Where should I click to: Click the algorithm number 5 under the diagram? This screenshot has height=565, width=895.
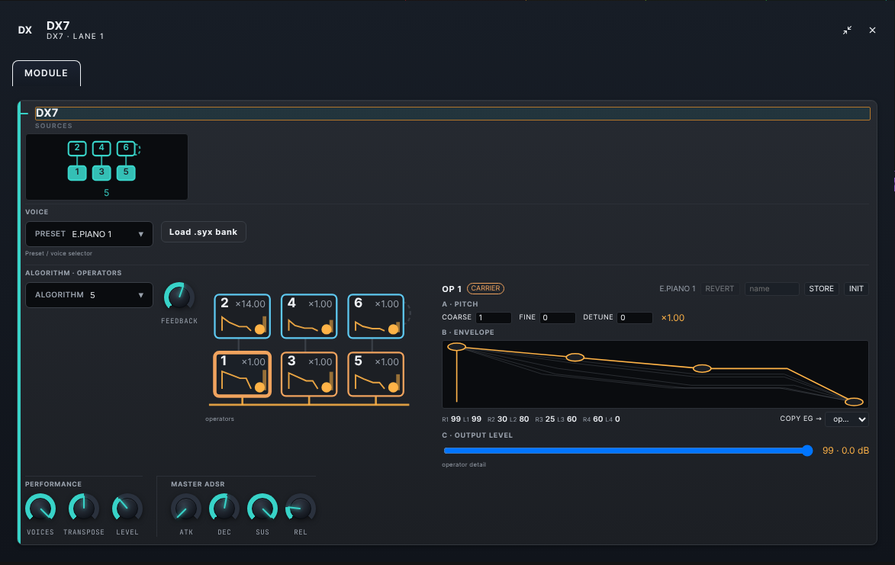pyautogui.click(x=106, y=193)
